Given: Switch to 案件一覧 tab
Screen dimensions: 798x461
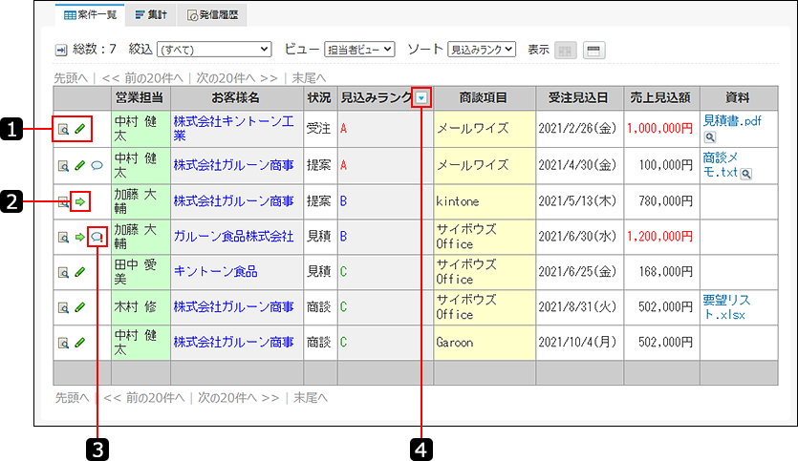Looking at the screenshot, I should (91, 14).
